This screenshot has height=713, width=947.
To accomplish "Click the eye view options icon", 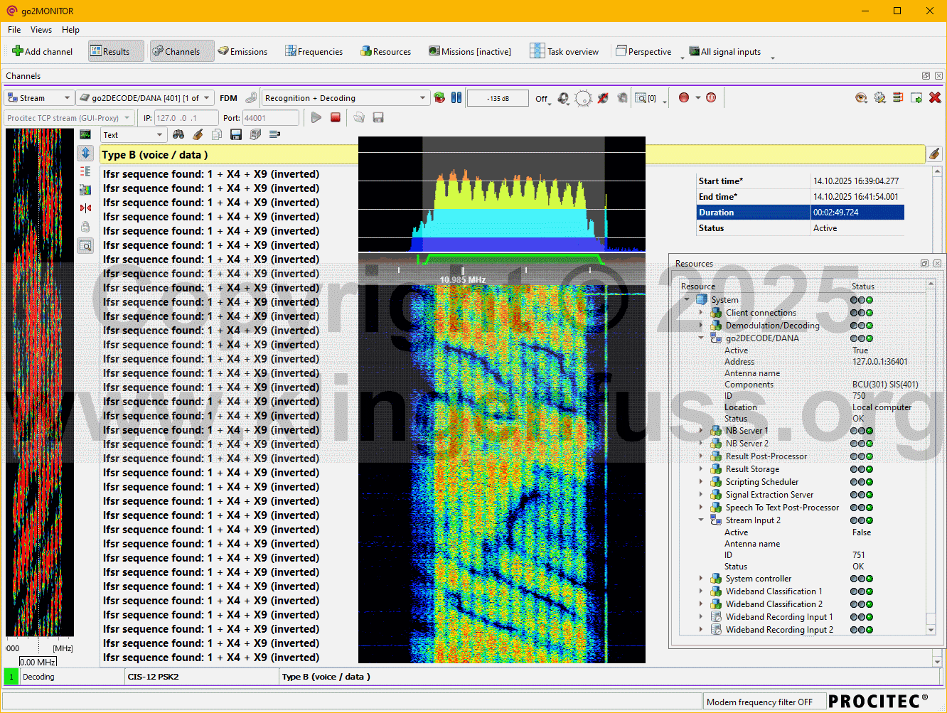I will click(861, 98).
